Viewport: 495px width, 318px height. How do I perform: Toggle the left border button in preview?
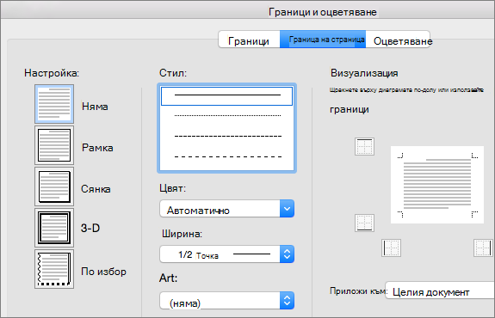coord(391,248)
